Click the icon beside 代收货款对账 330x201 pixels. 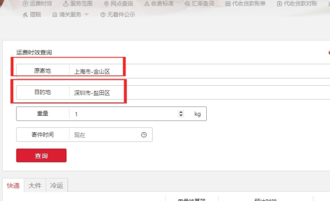pos(279,4)
